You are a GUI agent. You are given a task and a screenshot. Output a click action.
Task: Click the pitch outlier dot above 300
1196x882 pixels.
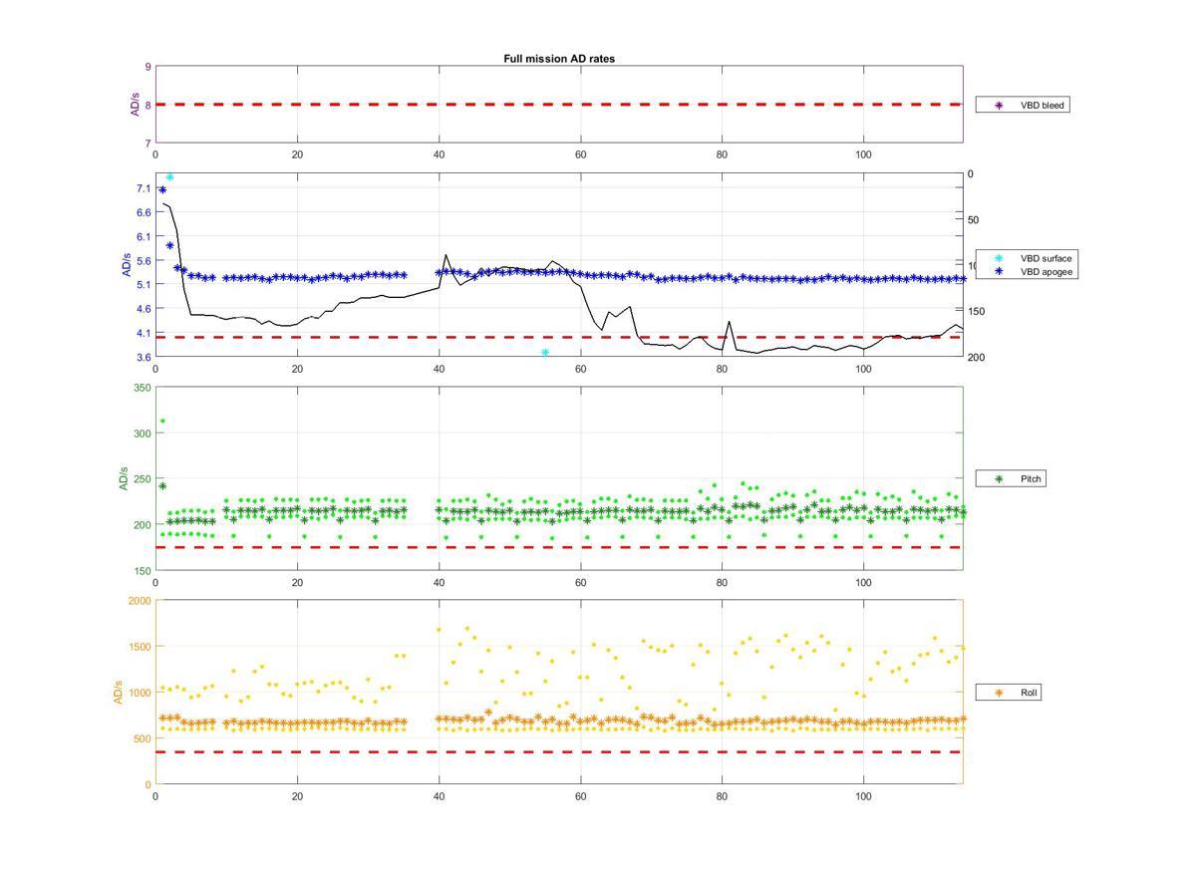click(x=162, y=421)
